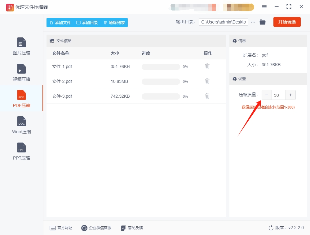This screenshot has height=235, width=310.
Task: Click the 设置 settings gear icon
Action: pyautogui.click(x=234, y=79)
